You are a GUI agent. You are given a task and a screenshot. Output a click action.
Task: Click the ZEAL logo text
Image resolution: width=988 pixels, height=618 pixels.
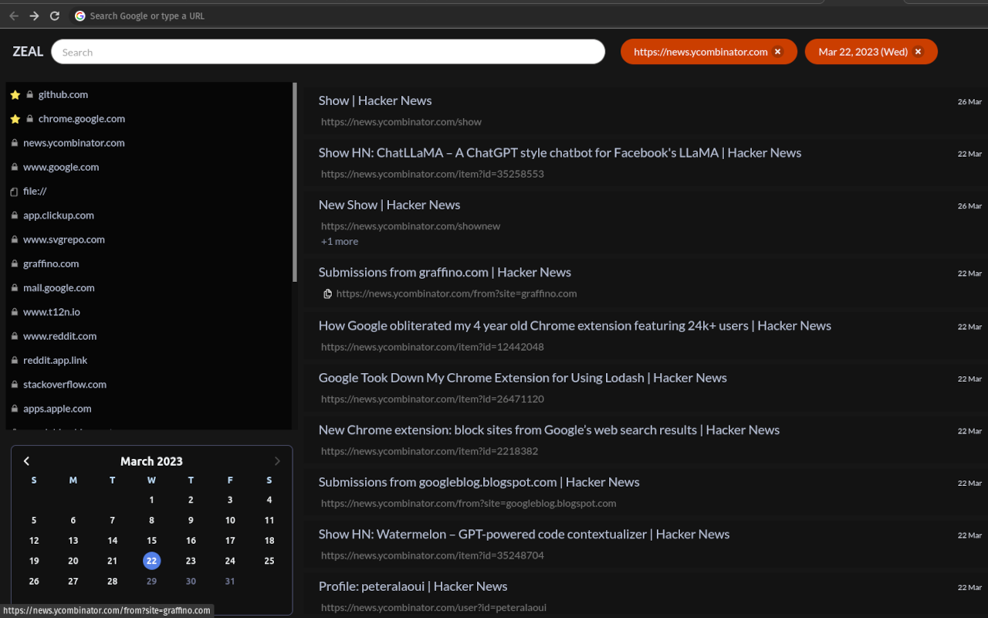click(28, 52)
